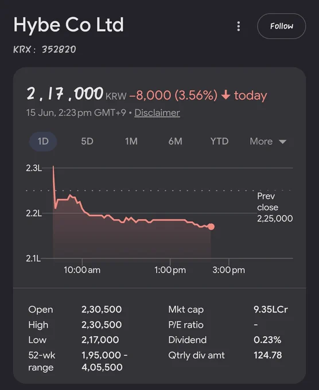319x390 pixels.
Task: Click the current price dot on chart
Action: tap(211, 227)
